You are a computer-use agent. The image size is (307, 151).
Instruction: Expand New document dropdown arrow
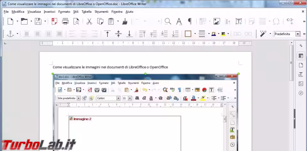coord(17,21)
